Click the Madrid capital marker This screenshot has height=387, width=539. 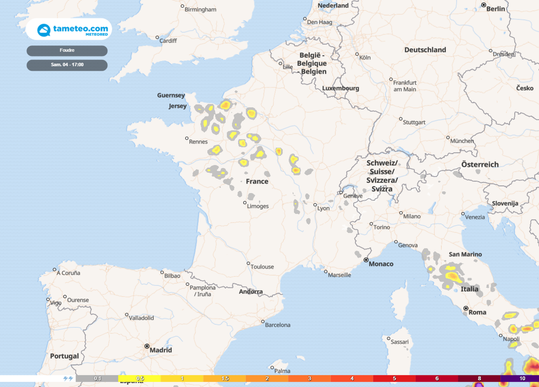coord(147,347)
